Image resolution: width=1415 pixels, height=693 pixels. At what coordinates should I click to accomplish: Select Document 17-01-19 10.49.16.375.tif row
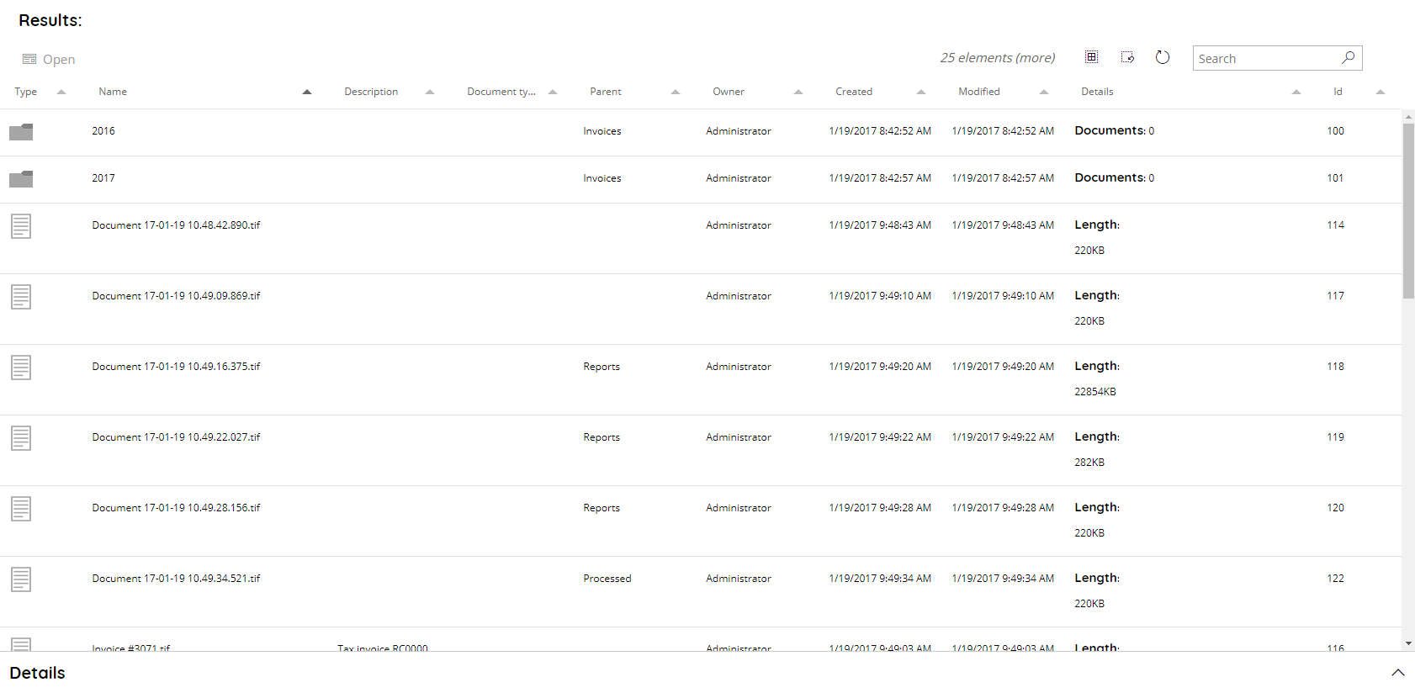click(x=176, y=367)
